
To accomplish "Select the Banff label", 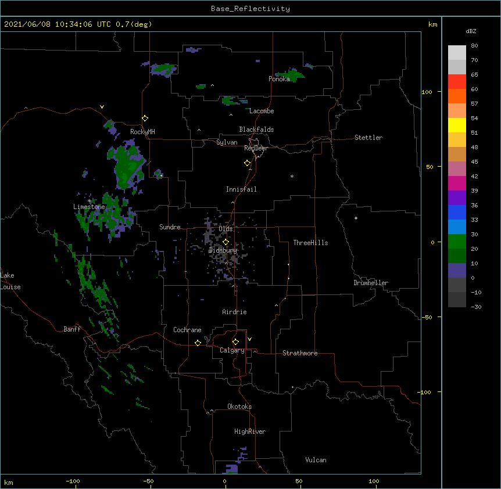I will click(72, 329).
